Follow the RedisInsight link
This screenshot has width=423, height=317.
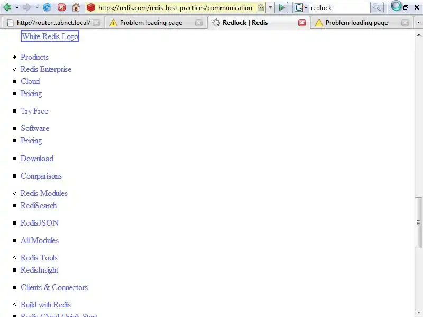[x=39, y=270]
